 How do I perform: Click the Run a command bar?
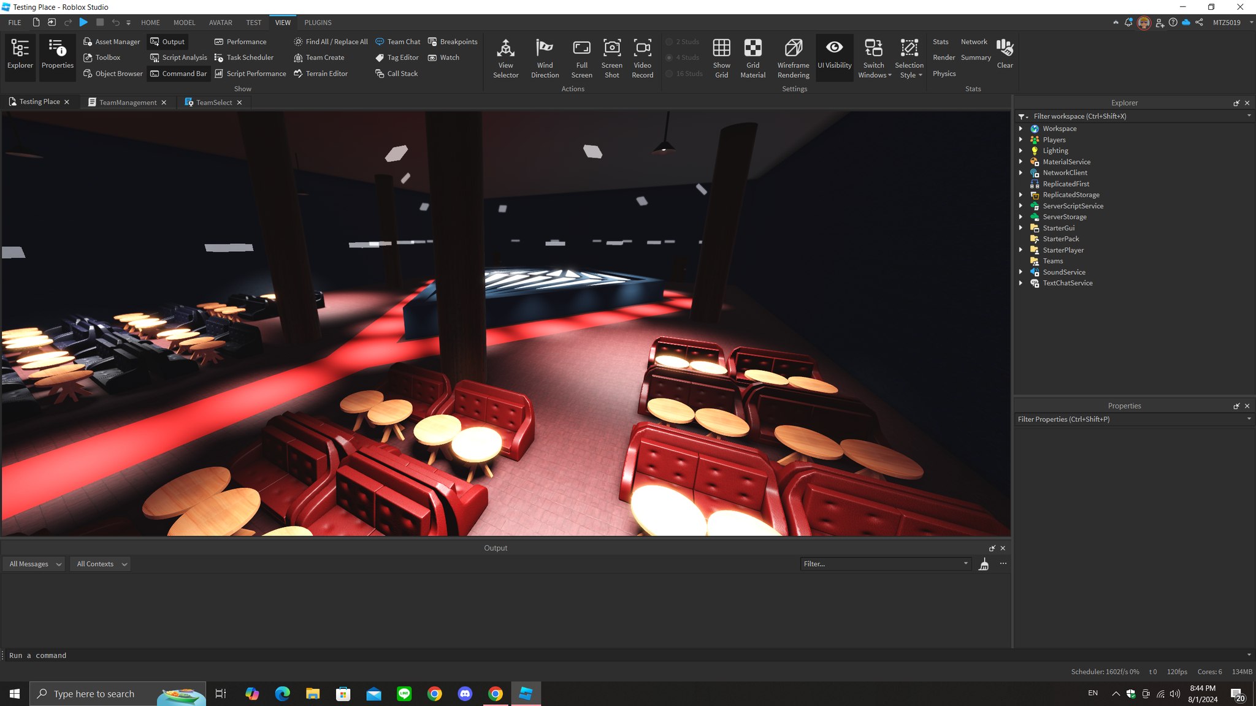[626, 655]
